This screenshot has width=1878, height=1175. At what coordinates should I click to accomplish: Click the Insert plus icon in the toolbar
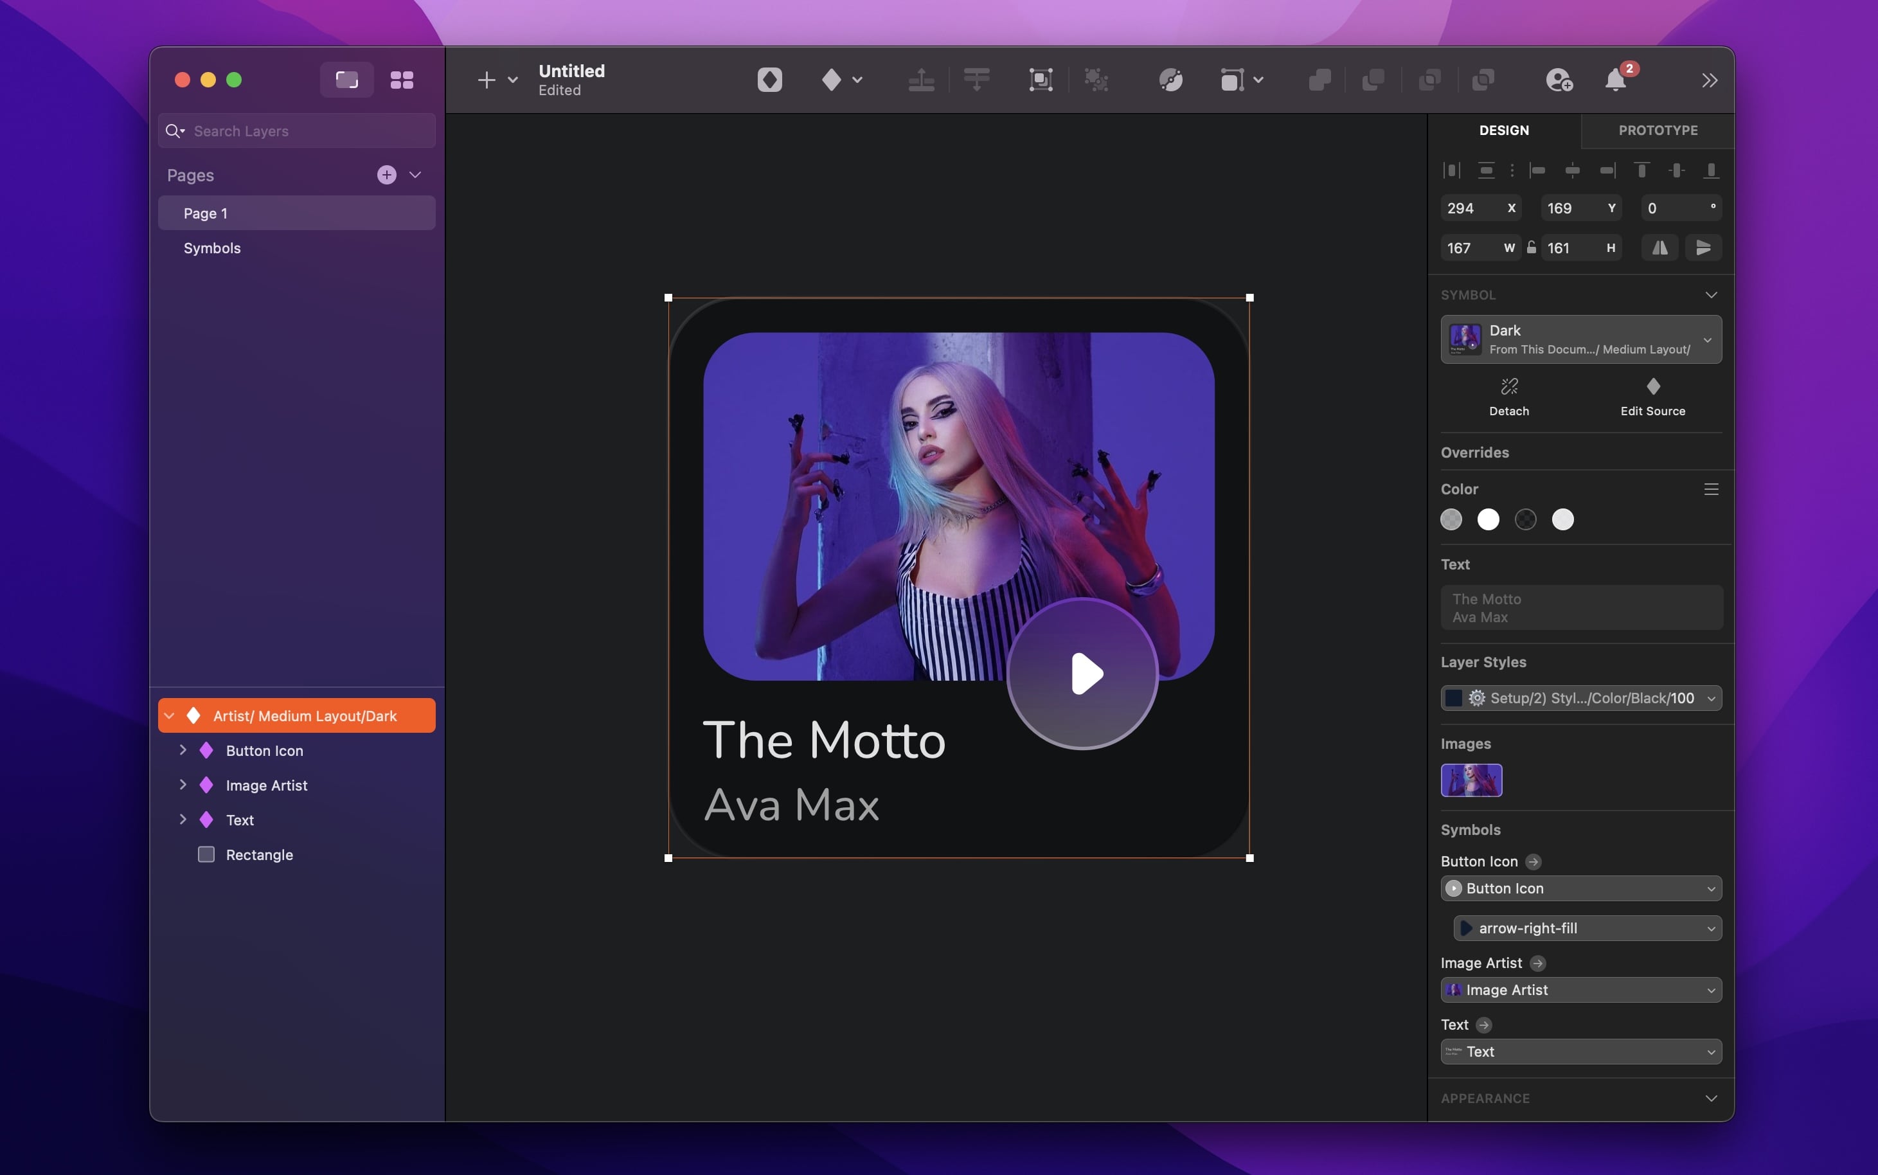[486, 80]
